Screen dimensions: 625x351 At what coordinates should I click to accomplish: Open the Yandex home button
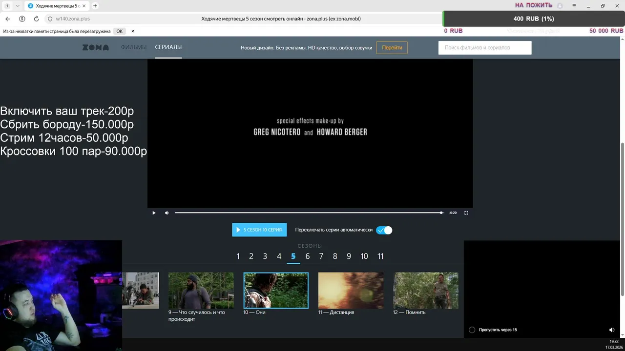tap(22, 19)
